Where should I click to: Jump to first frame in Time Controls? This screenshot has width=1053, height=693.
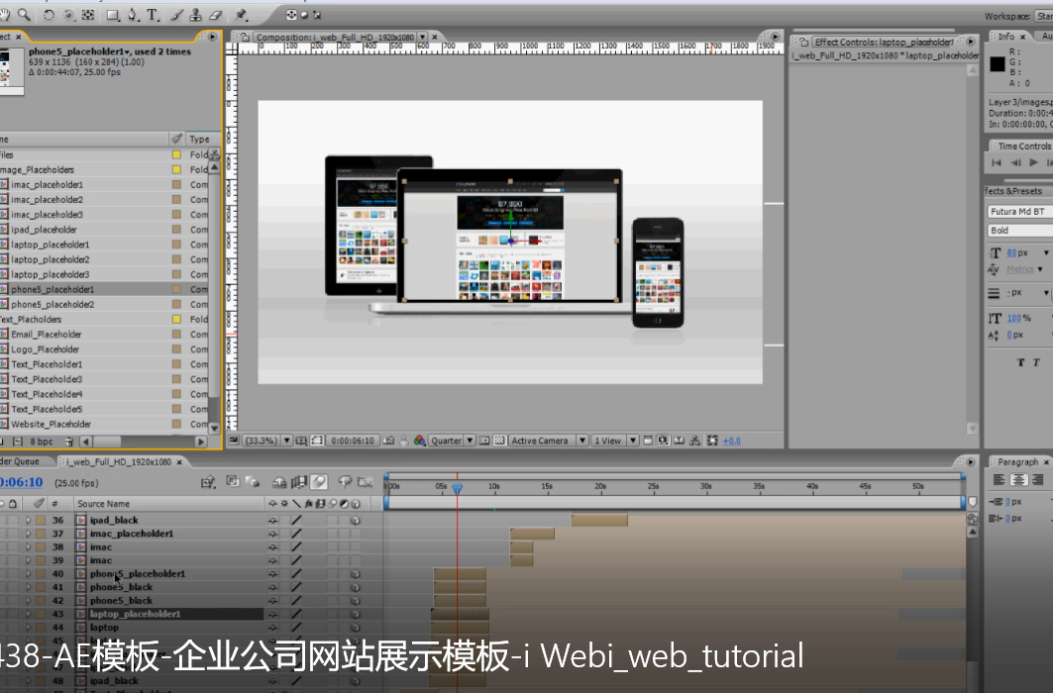tap(997, 162)
